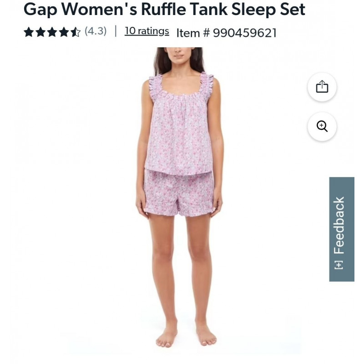This screenshot has width=364, height=364.
Task: Click the (4.3) rating score
Action: pyautogui.click(x=96, y=31)
